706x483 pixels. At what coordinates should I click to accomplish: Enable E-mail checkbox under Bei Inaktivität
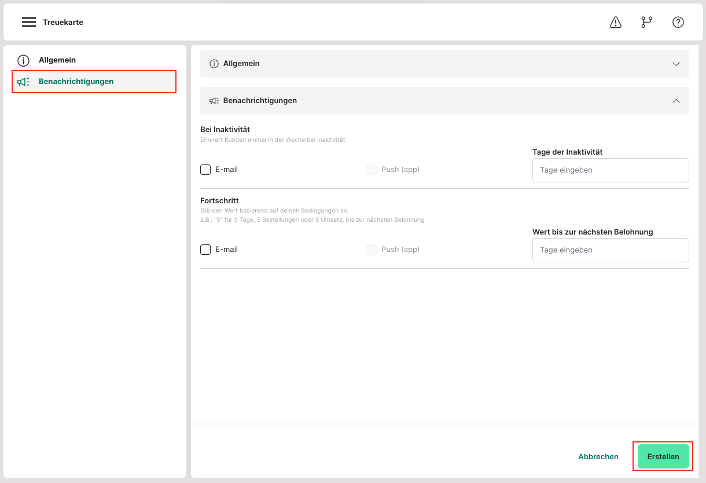point(205,170)
